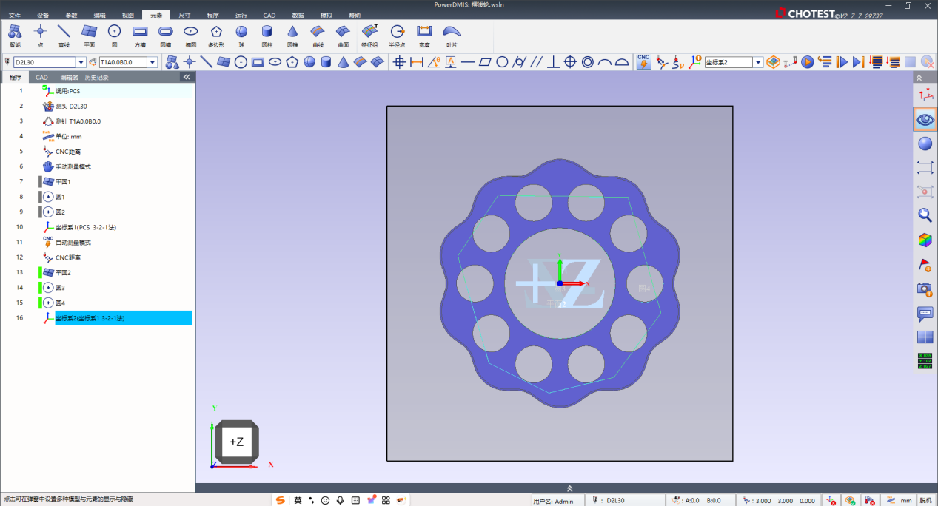
Task: Select the colored cube icon in right sidebar
Action: [x=925, y=240]
